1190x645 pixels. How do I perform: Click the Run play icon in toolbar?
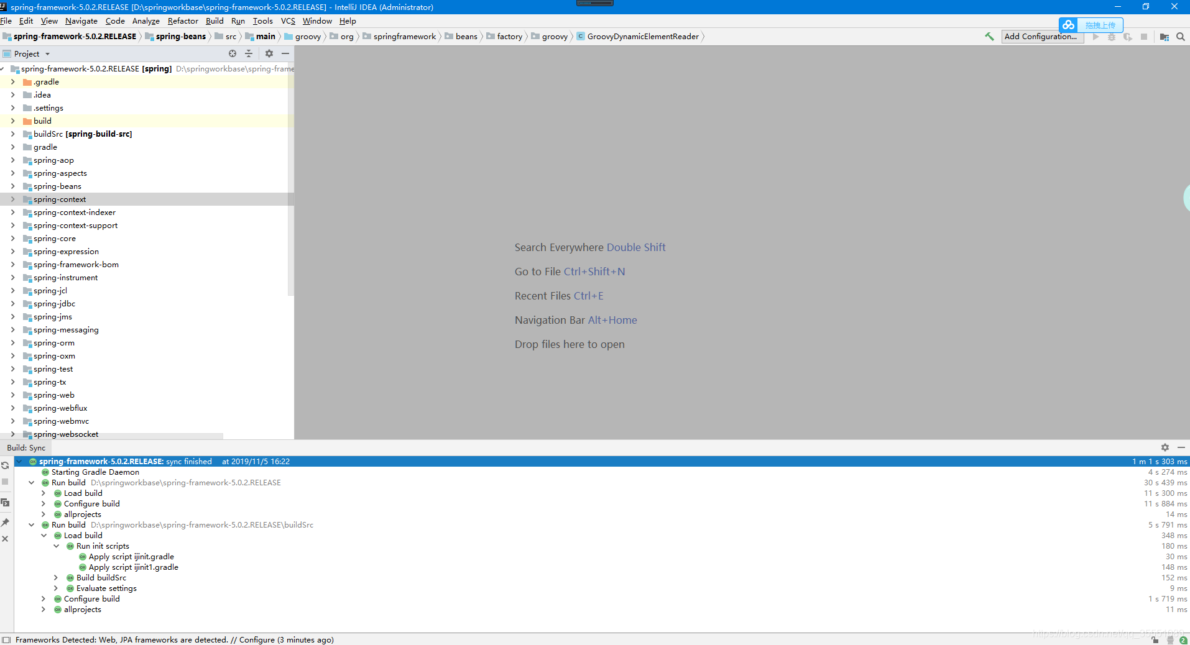(x=1095, y=37)
